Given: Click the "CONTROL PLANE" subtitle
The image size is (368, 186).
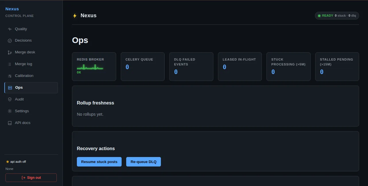Looking at the screenshot, I should tap(20, 16).
